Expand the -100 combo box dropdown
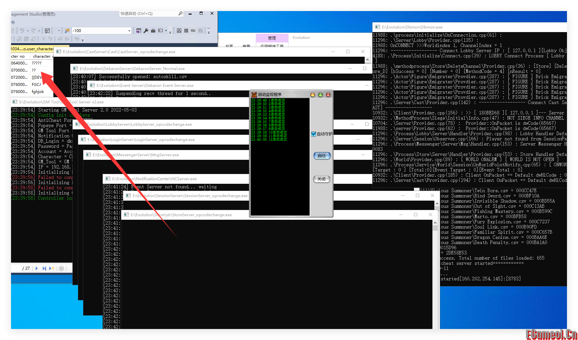Screen dimensions: 578x340 click(x=129, y=31)
